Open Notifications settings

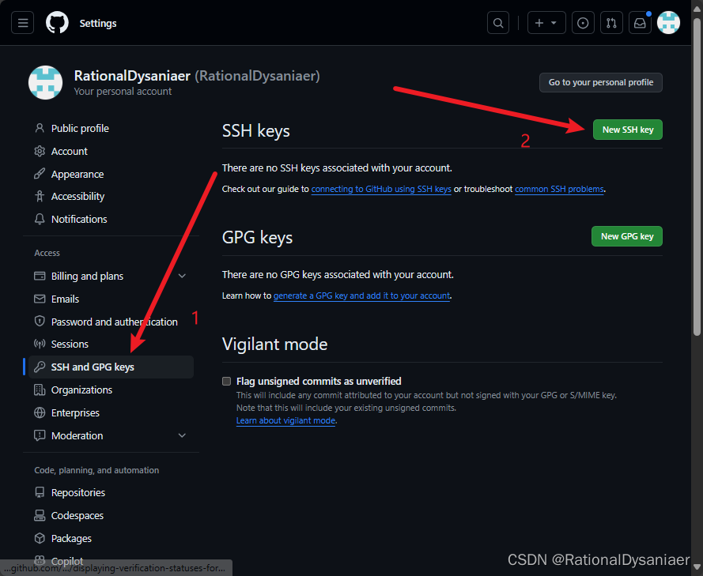(111, 220)
